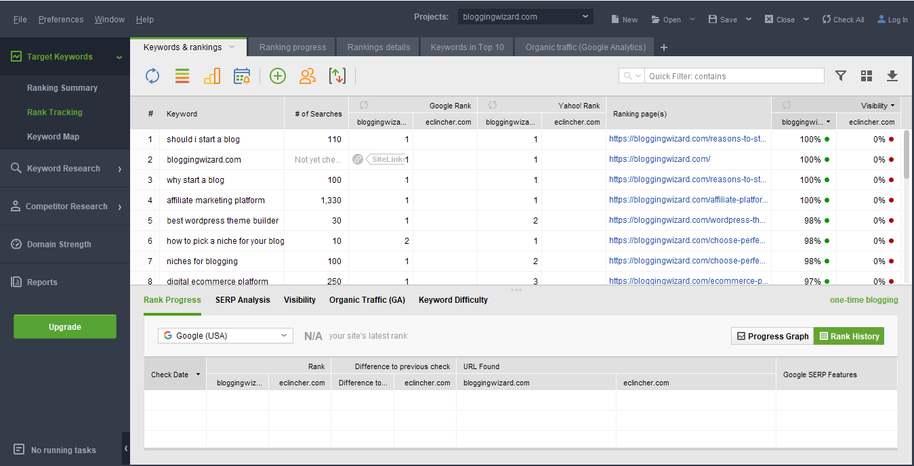Click the up-down arrows in brackets icon
914x466 pixels.
337,76
